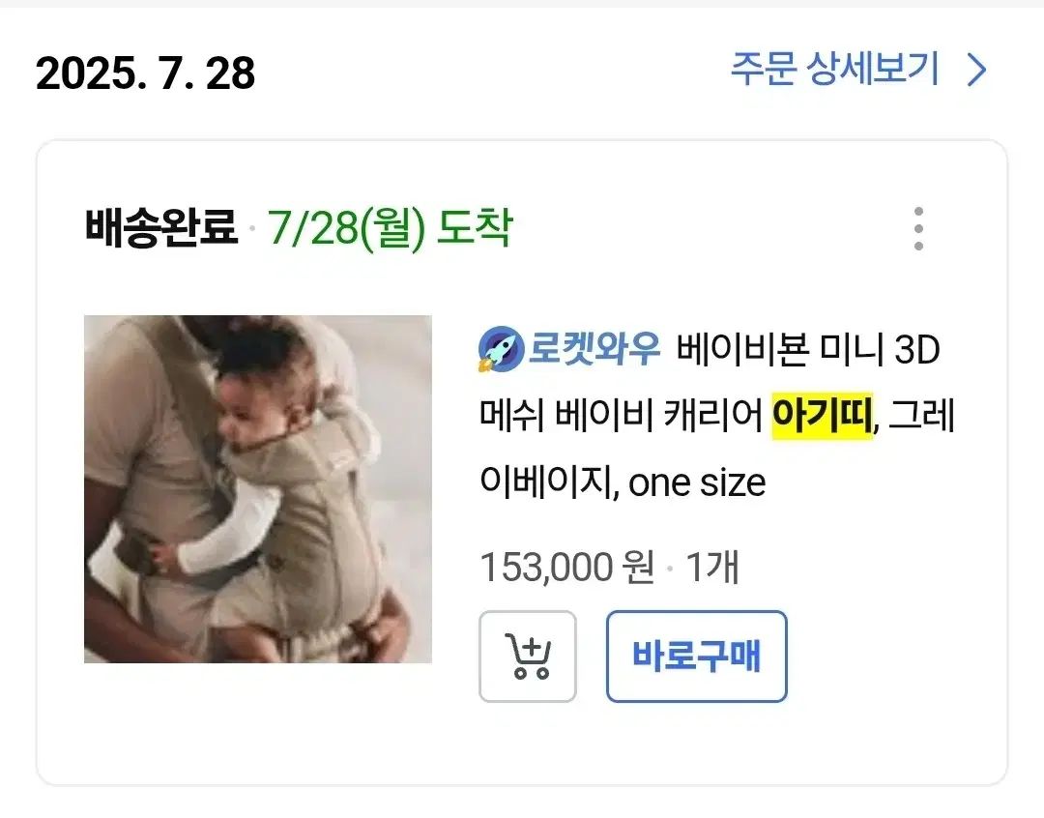
Task: Tap the highlighted 아기띠 keyword
Action: pos(822,416)
